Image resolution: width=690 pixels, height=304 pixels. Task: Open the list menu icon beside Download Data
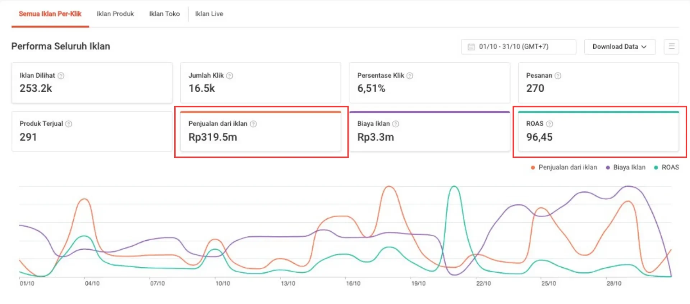[x=671, y=46]
